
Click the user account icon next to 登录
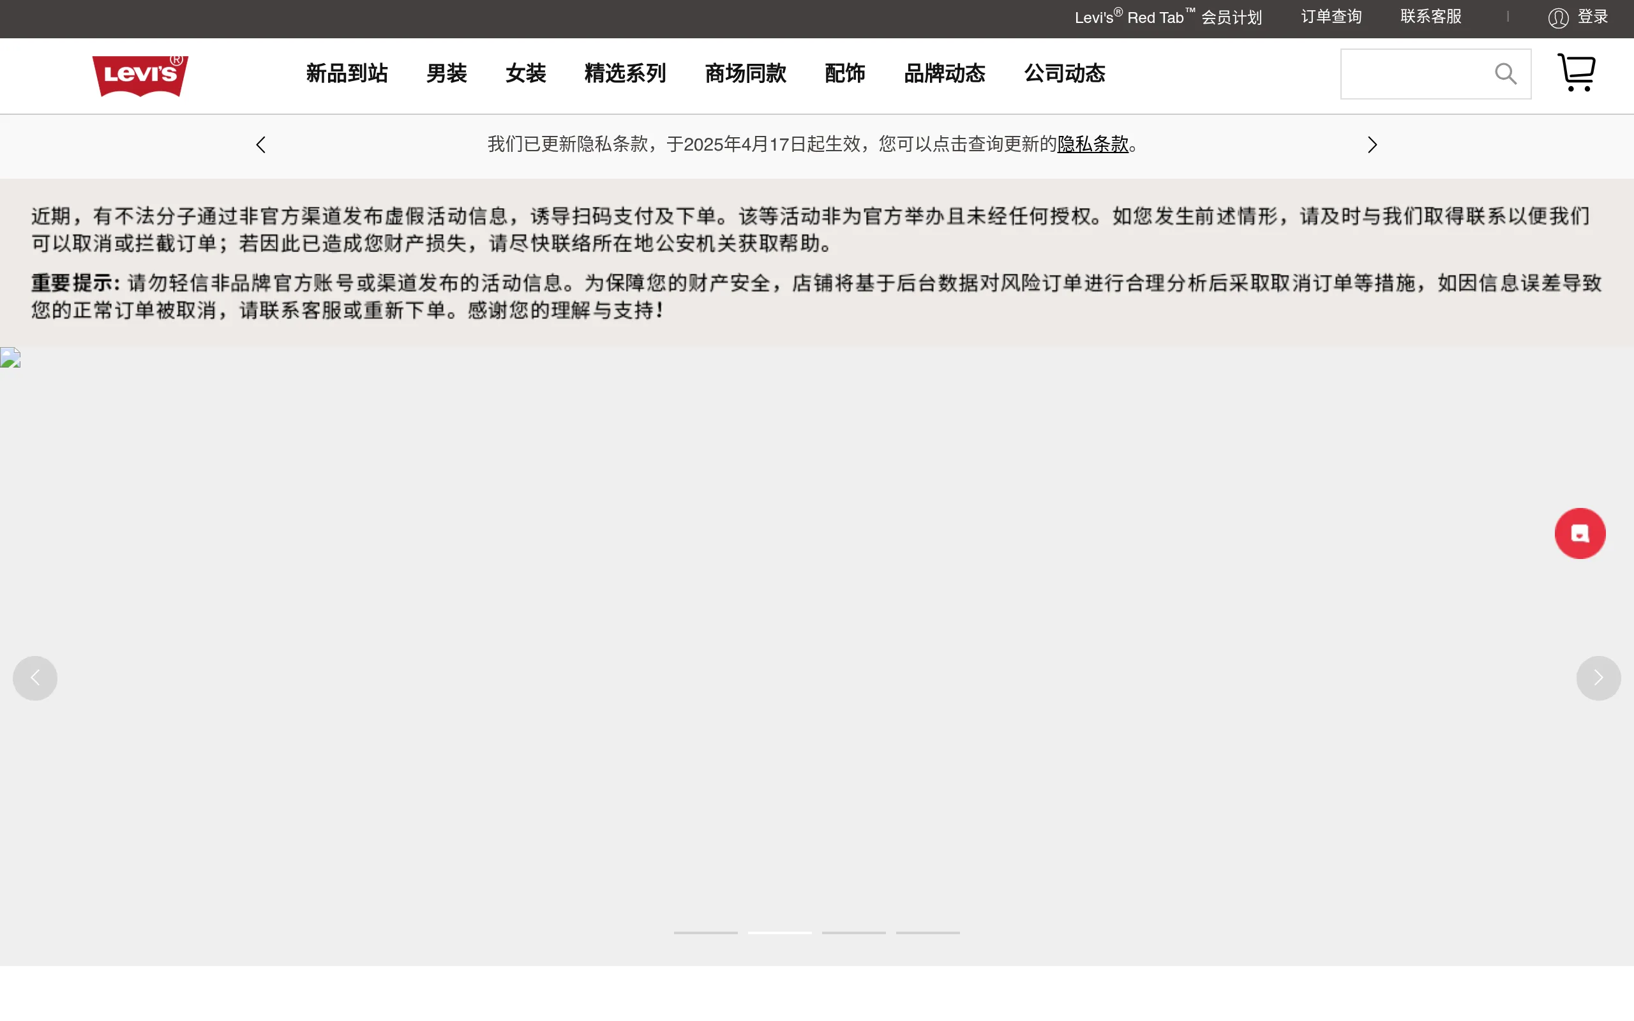[1557, 18]
